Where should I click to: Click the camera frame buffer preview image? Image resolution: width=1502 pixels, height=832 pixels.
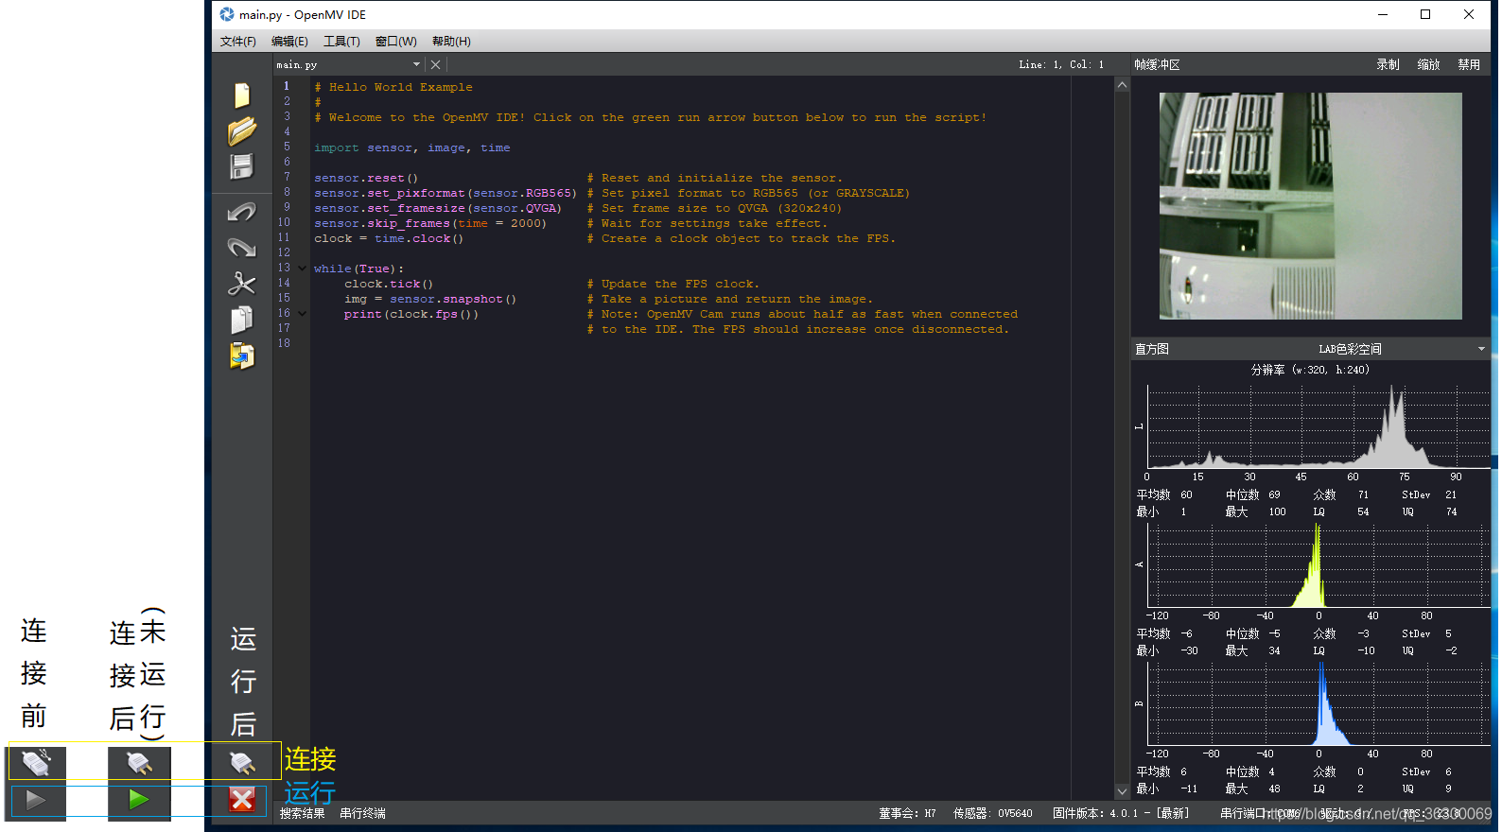(1310, 205)
